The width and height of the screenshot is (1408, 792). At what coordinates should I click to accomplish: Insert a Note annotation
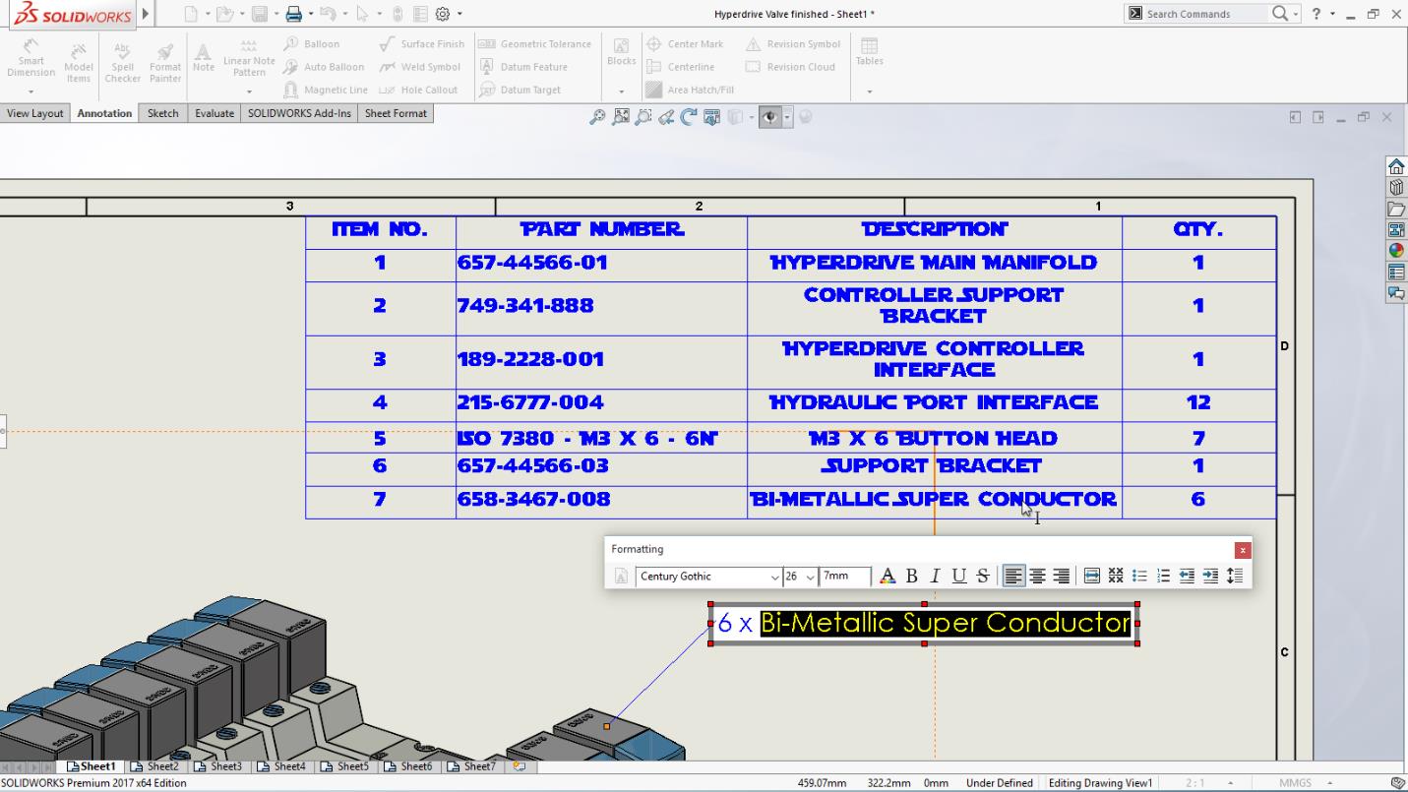point(203,61)
